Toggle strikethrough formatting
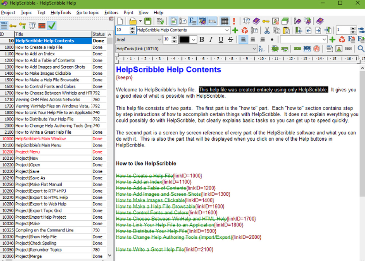The height and width of the screenshot is (261, 365). pyautogui.click(x=230, y=40)
